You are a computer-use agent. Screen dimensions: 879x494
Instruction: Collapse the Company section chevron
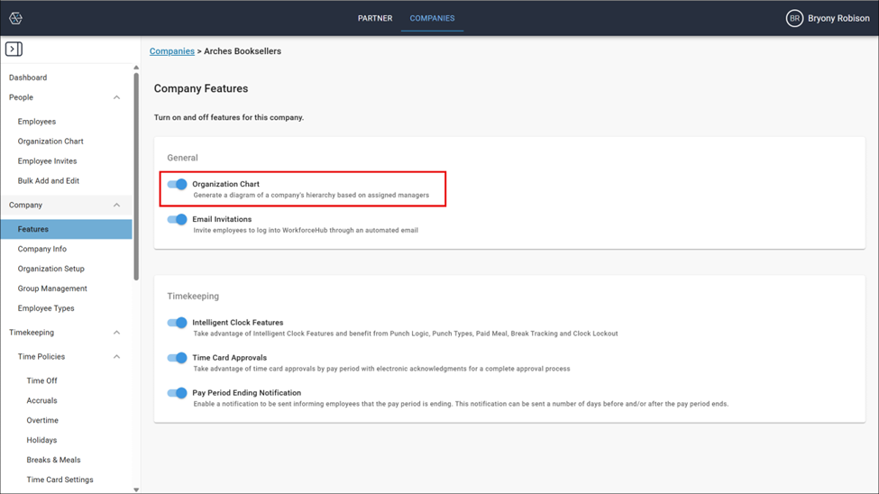116,206
